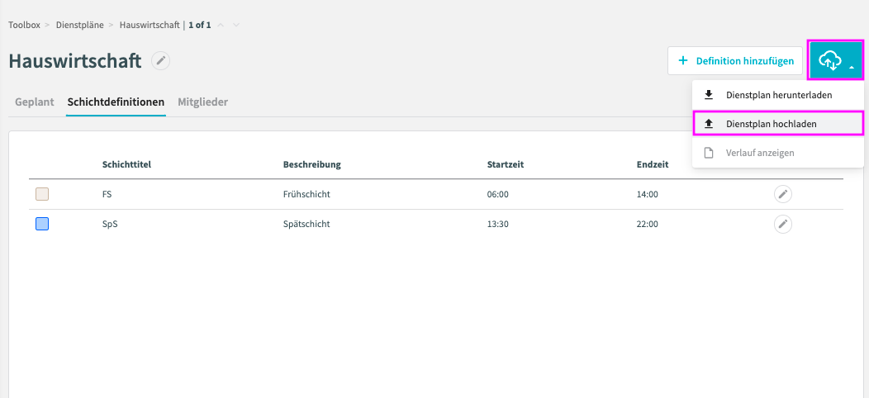Switch to the Geplant tab
The image size is (869, 398).
[x=35, y=102]
